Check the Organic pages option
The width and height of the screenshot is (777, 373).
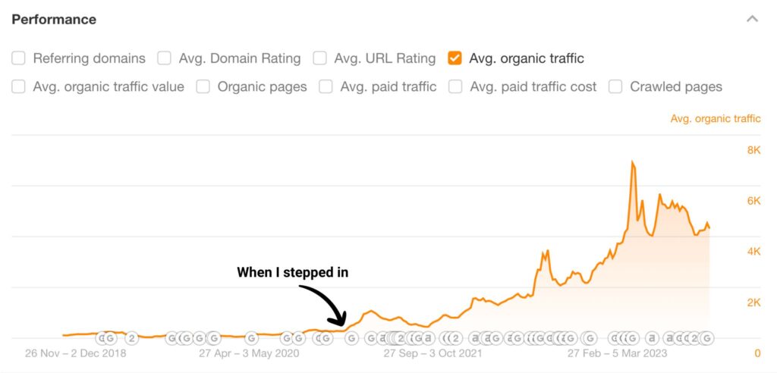pos(203,86)
